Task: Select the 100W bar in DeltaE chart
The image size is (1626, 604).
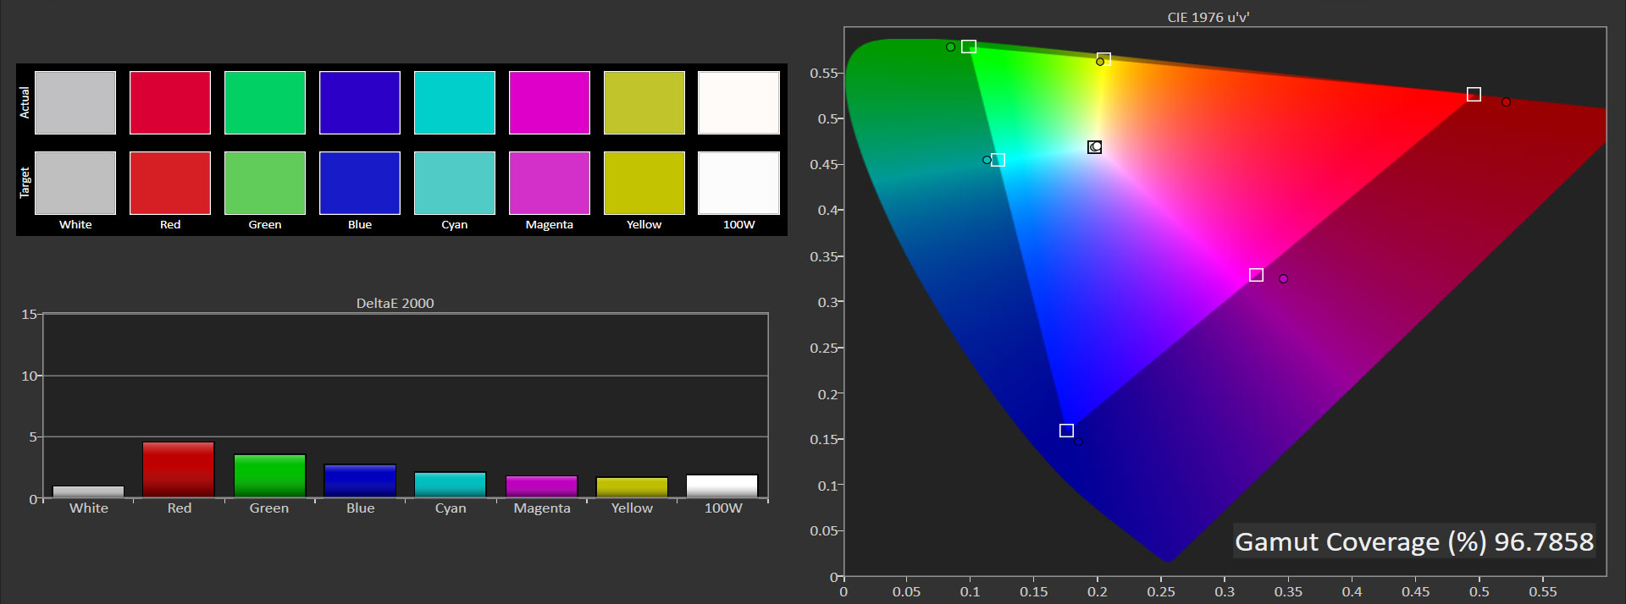Action: (722, 486)
